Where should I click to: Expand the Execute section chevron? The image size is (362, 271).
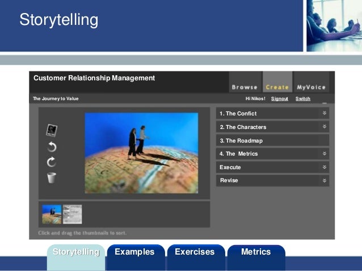point(324,167)
